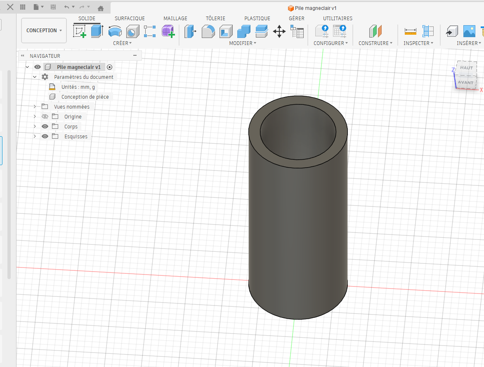
Task: Choose the Revolve tool icon
Action: coord(115,31)
